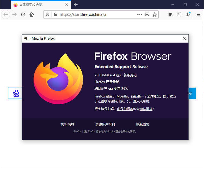
Task: Open the 最终用户权利 link
Action: pos(105,125)
